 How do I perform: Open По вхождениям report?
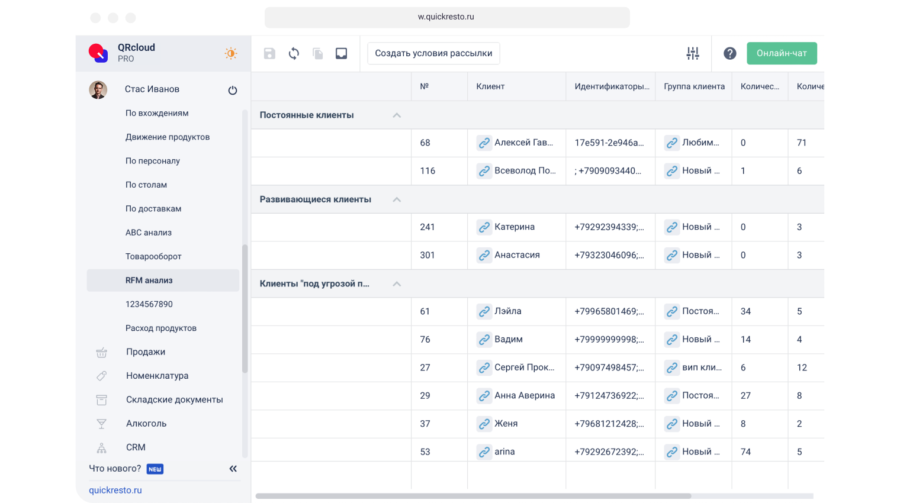157,113
